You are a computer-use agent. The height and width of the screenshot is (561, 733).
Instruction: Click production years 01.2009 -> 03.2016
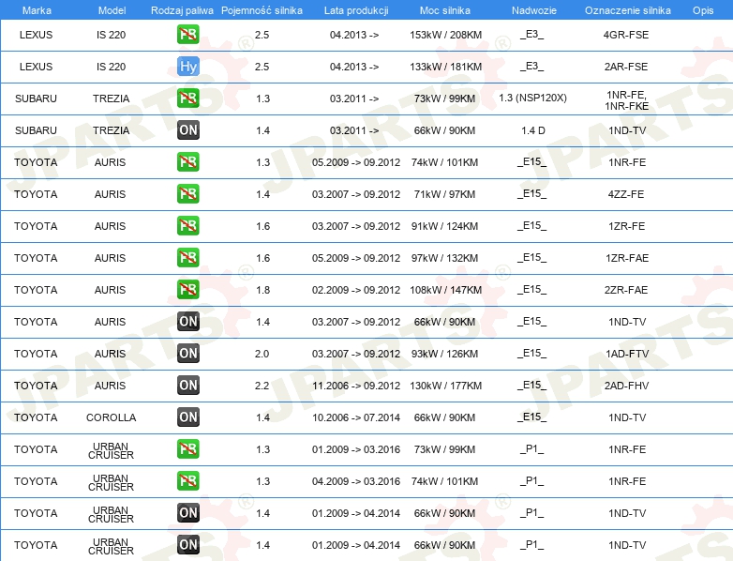point(356,449)
